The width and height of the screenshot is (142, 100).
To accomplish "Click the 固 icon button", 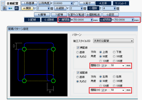I will [x=4, y=8].
